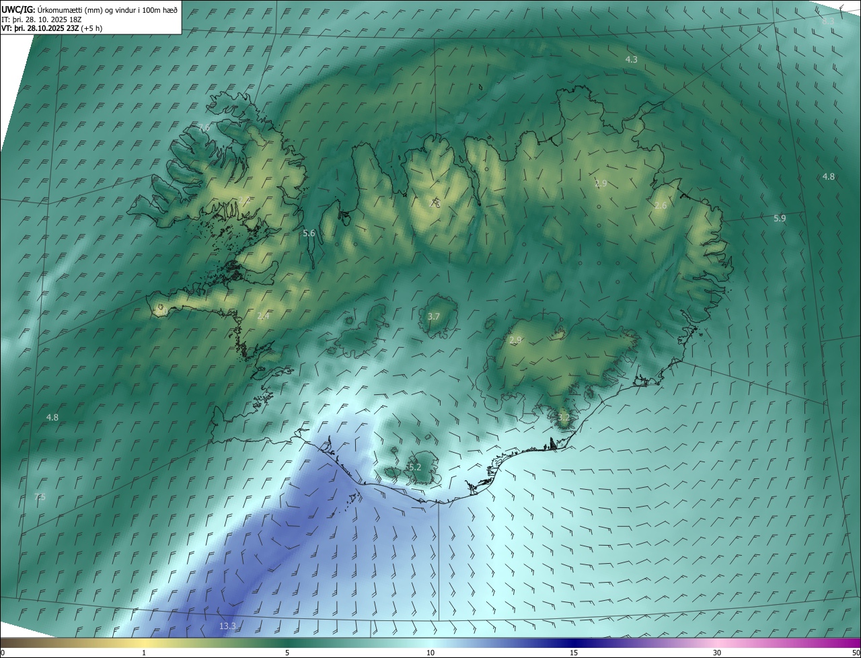Screen dimensions: 861x658
Task: Click the 3.7 label on Hofsjökull glacier
Action: click(434, 316)
